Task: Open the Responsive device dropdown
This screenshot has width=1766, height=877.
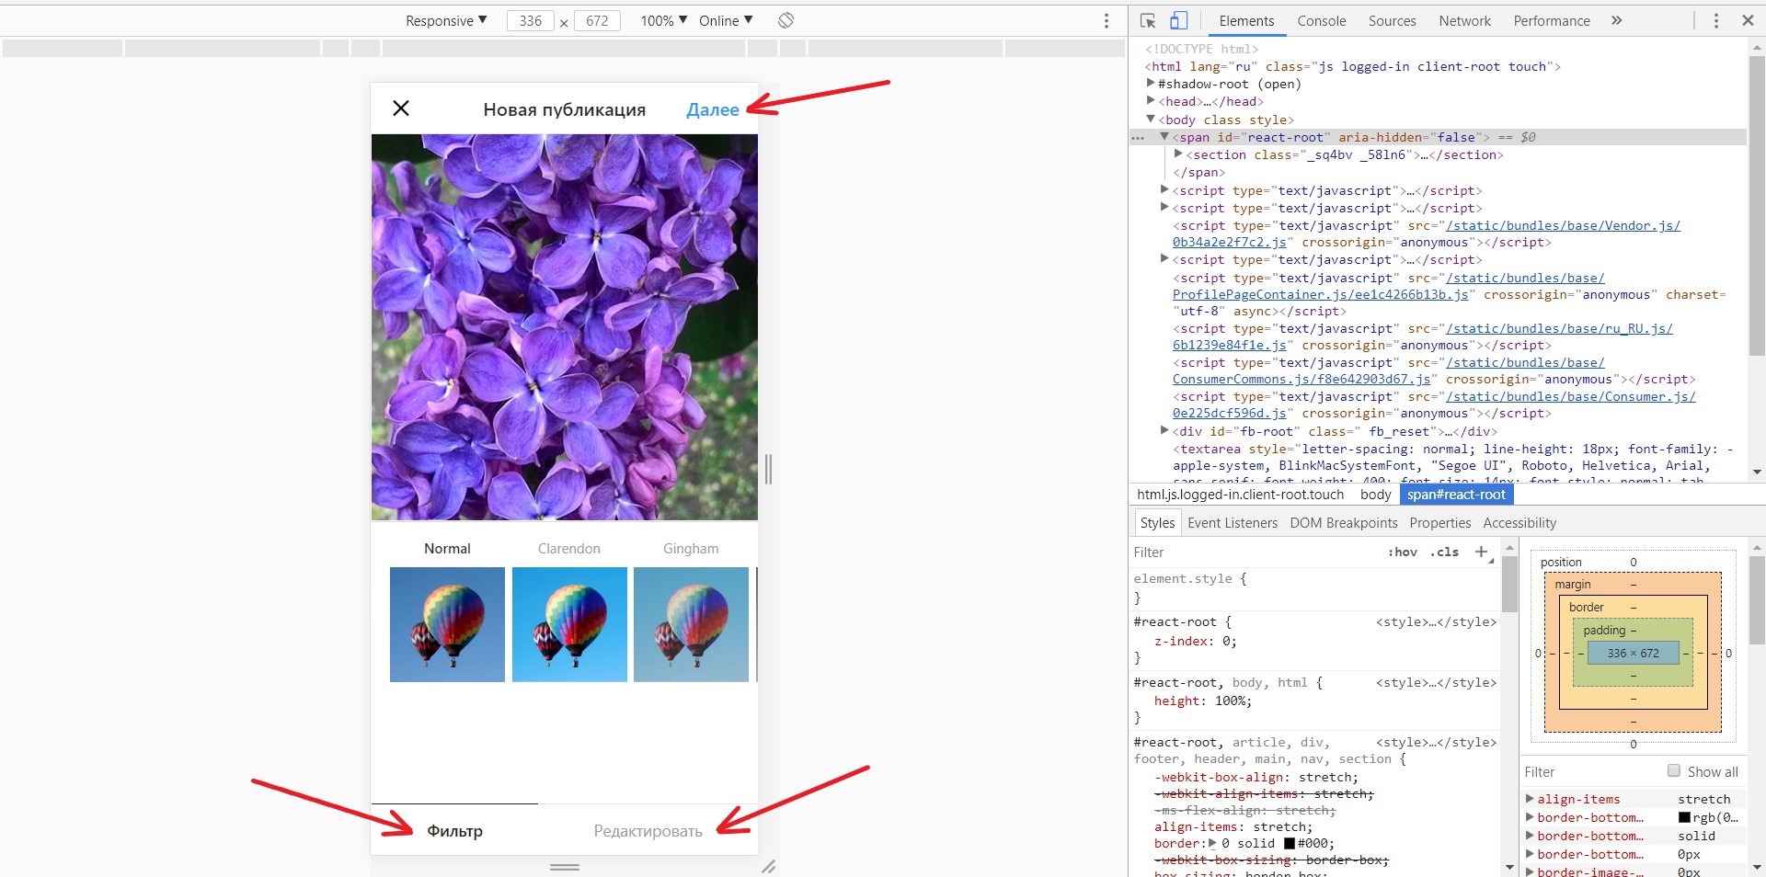Action: coord(446,20)
